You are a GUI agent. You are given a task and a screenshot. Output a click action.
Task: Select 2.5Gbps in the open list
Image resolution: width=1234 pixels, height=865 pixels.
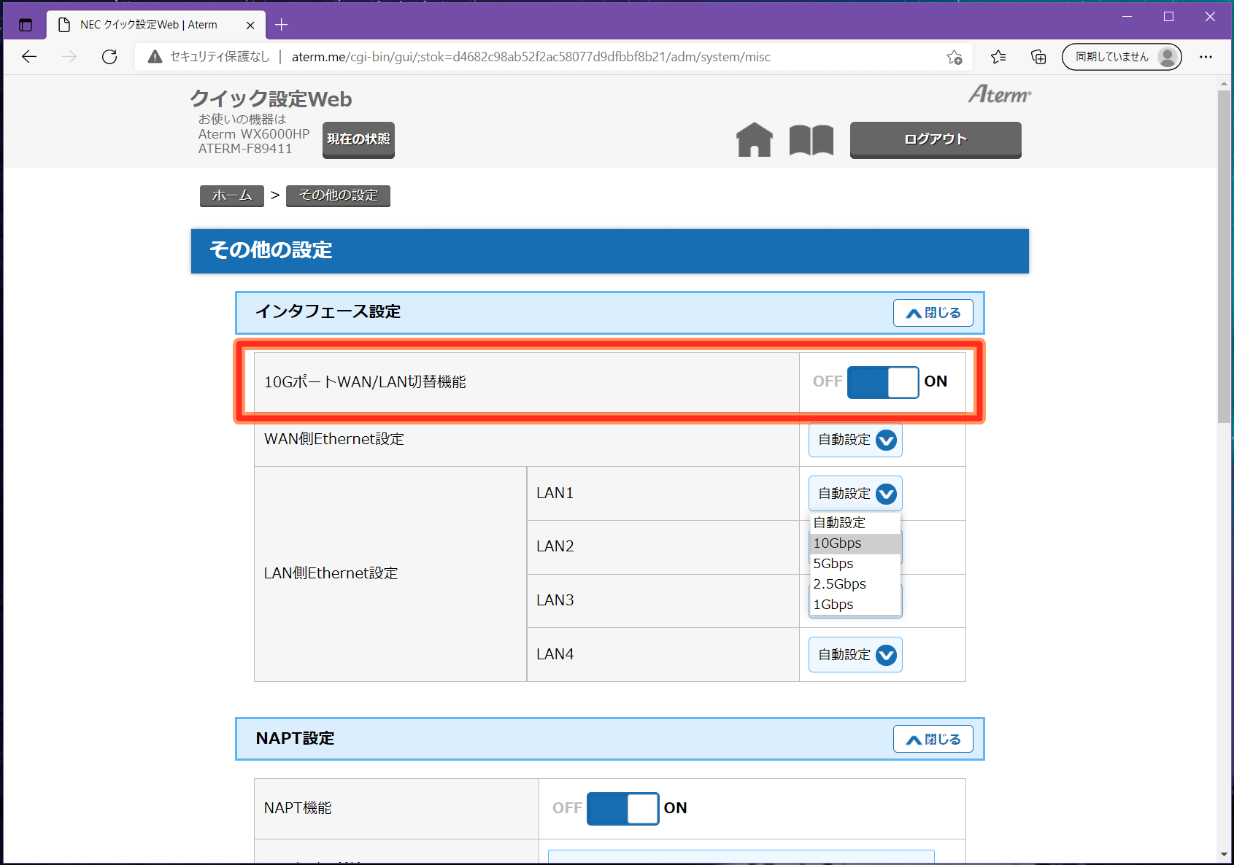point(855,584)
